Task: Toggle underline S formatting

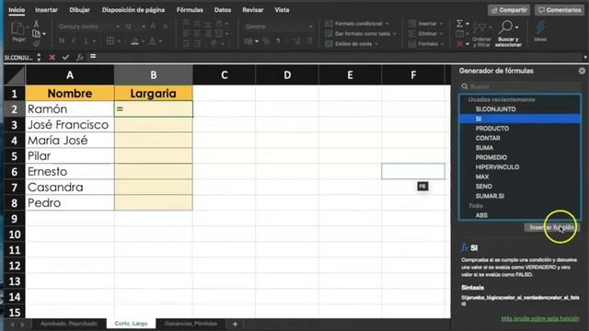Action: point(86,40)
